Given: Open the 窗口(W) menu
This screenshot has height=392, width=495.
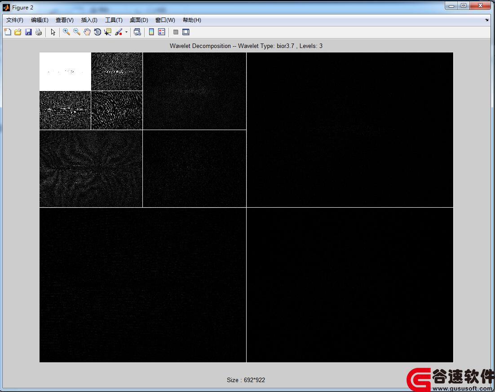Looking at the screenshot, I should click(165, 20).
